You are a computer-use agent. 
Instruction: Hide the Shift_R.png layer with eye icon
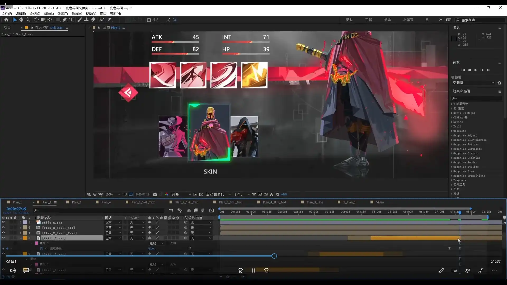coord(3,222)
